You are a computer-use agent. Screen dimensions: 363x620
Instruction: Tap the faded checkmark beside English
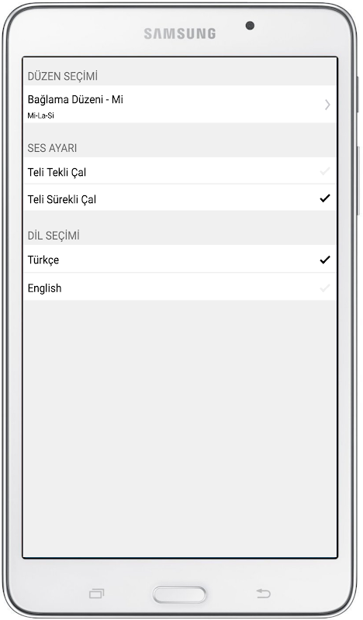pos(325,288)
